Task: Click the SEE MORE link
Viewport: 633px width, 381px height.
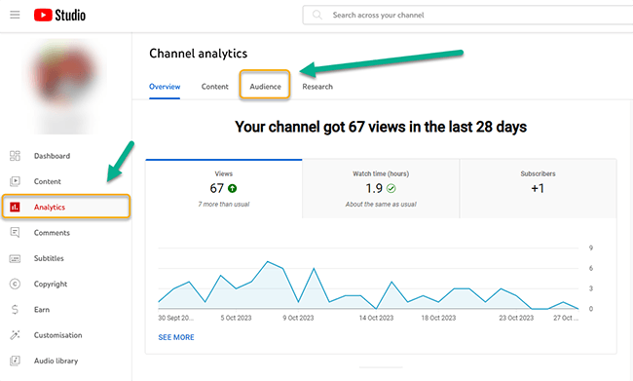Action: (176, 337)
